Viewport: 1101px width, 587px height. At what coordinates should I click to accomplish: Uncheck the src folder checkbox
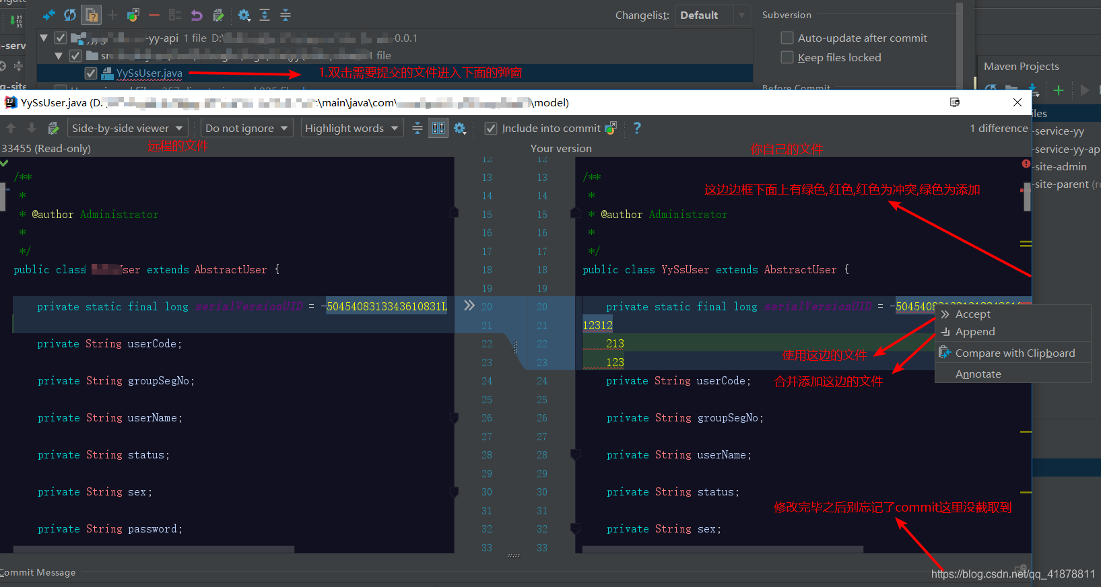[75, 55]
